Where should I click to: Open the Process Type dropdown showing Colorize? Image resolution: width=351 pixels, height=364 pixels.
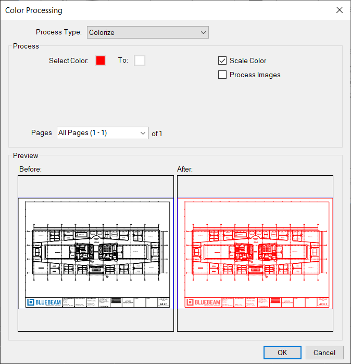pyautogui.click(x=148, y=32)
